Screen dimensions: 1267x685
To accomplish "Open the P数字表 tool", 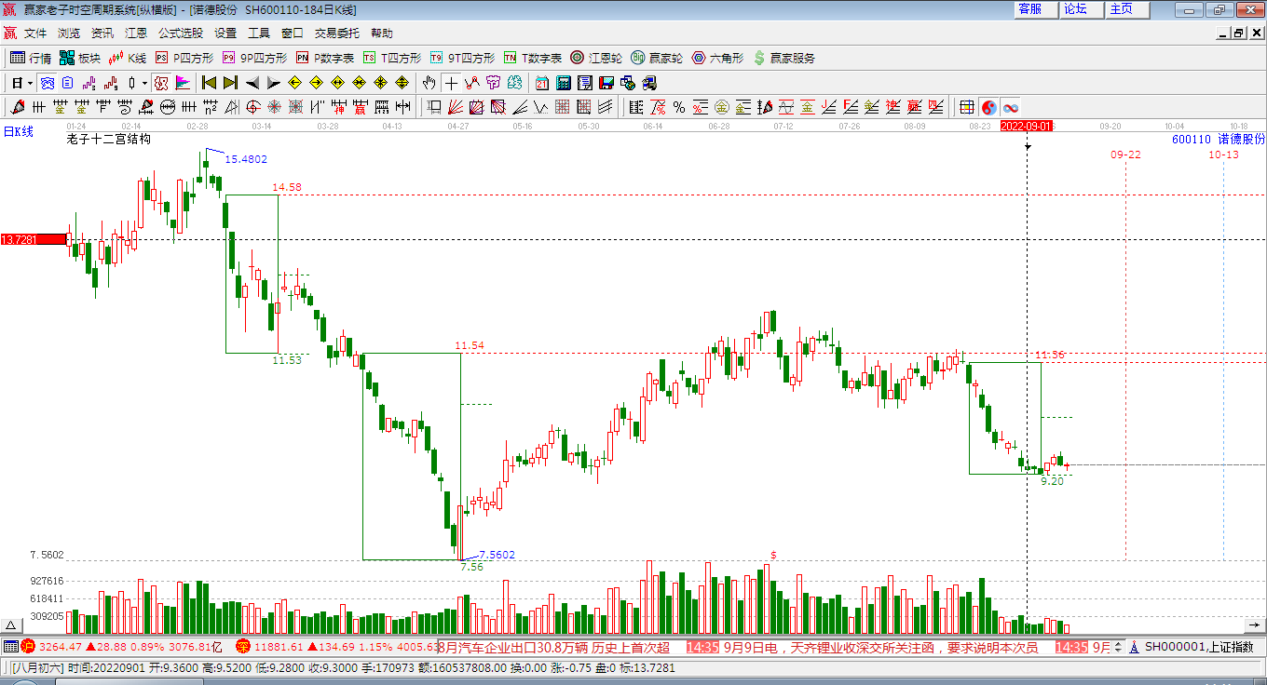I will [325, 58].
